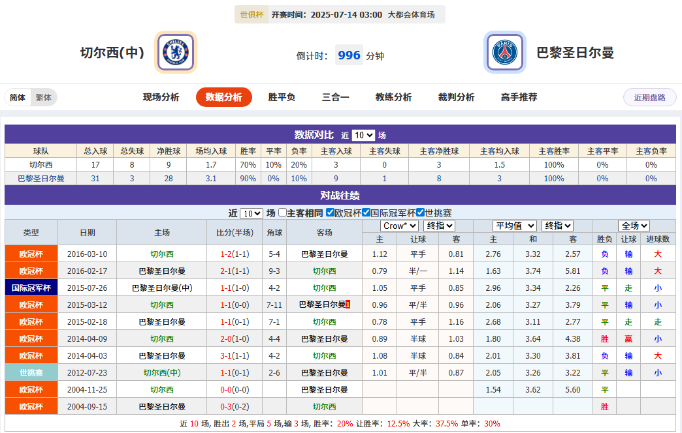This screenshot has width=682, height=433.
Task: Click the 世俱杯 league label
Action: [252, 15]
